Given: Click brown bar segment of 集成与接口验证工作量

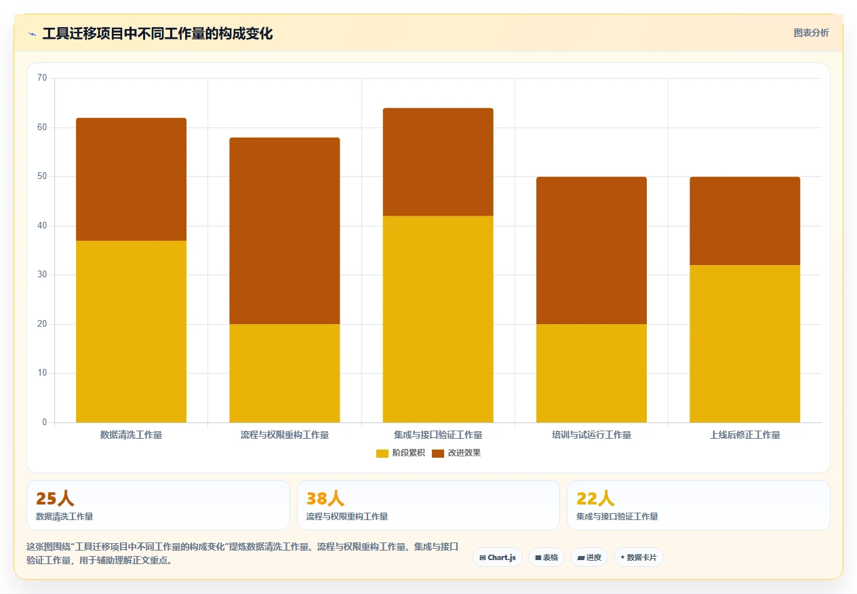Looking at the screenshot, I should click(x=438, y=162).
